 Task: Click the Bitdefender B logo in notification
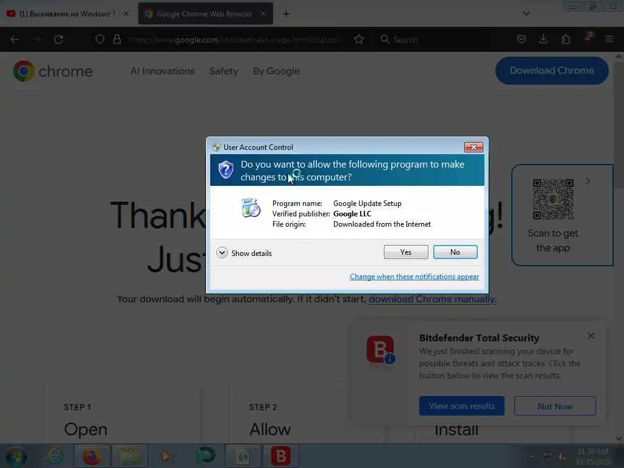[380, 350]
